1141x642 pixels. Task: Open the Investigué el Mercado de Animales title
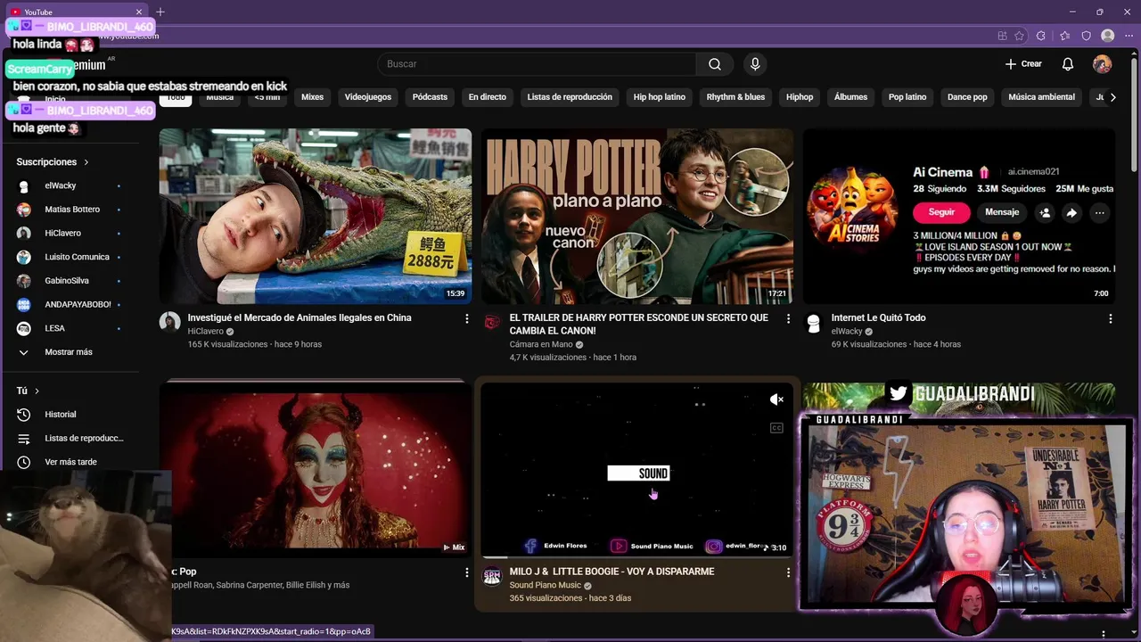[300, 317]
